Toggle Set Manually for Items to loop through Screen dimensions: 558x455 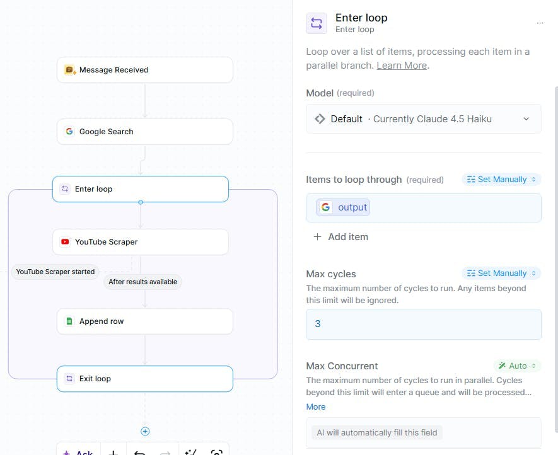(501, 180)
